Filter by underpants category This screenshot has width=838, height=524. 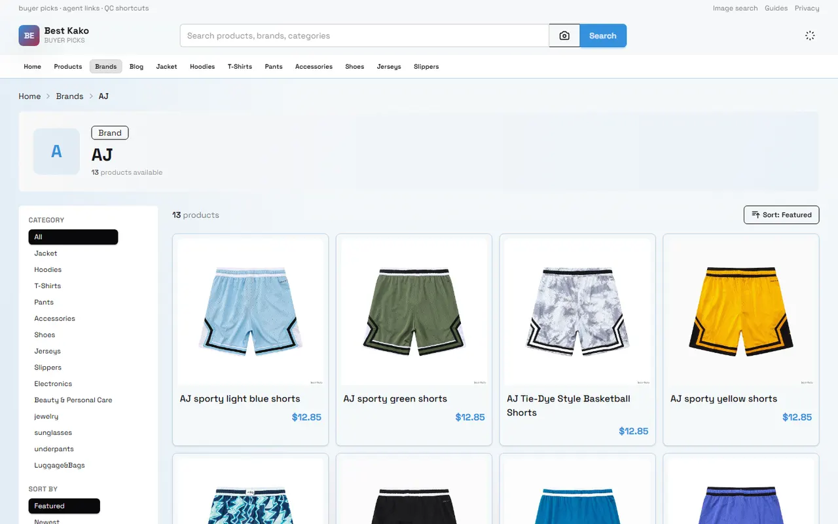click(54, 449)
